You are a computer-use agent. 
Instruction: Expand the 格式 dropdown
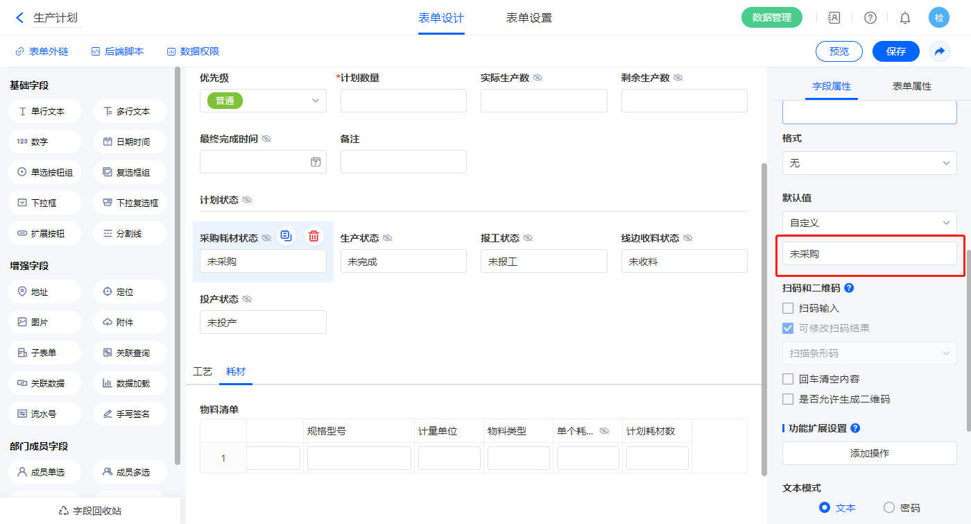coord(869,163)
